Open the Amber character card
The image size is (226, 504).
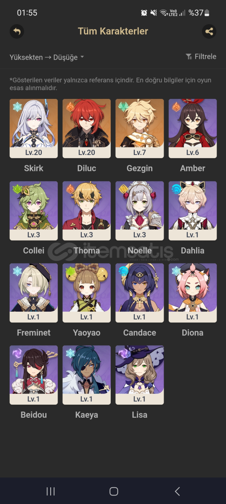tap(193, 128)
